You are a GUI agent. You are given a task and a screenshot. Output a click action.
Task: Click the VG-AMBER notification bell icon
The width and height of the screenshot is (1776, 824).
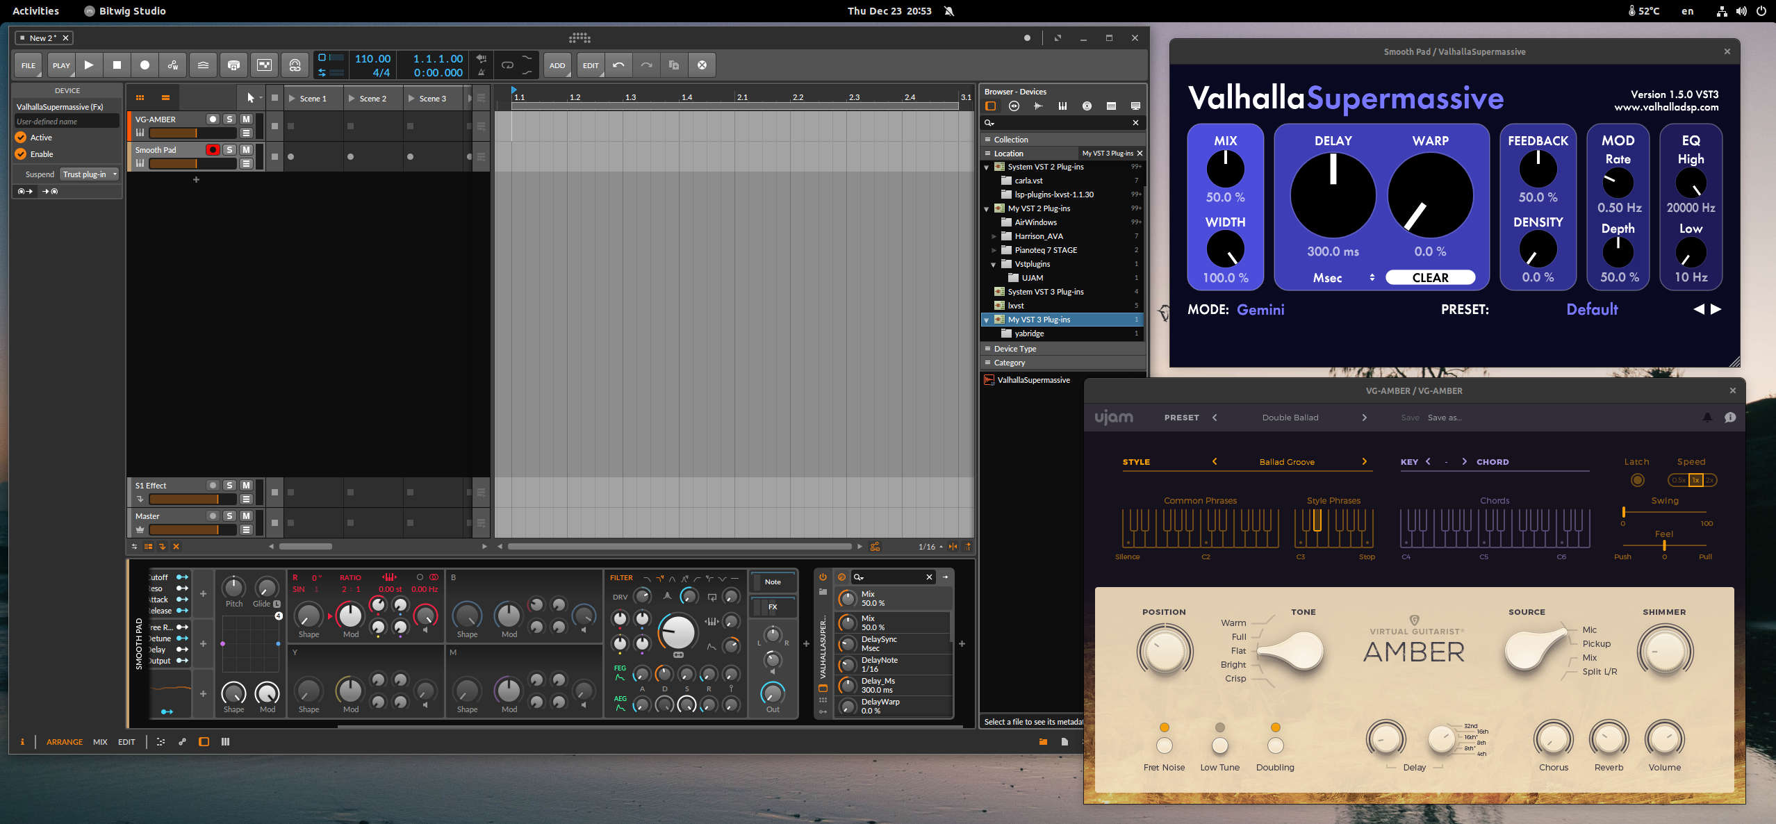click(1707, 418)
